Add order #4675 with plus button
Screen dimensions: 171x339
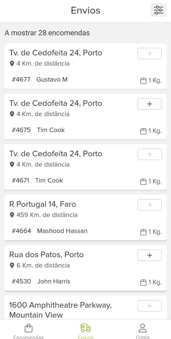tap(150, 104)
